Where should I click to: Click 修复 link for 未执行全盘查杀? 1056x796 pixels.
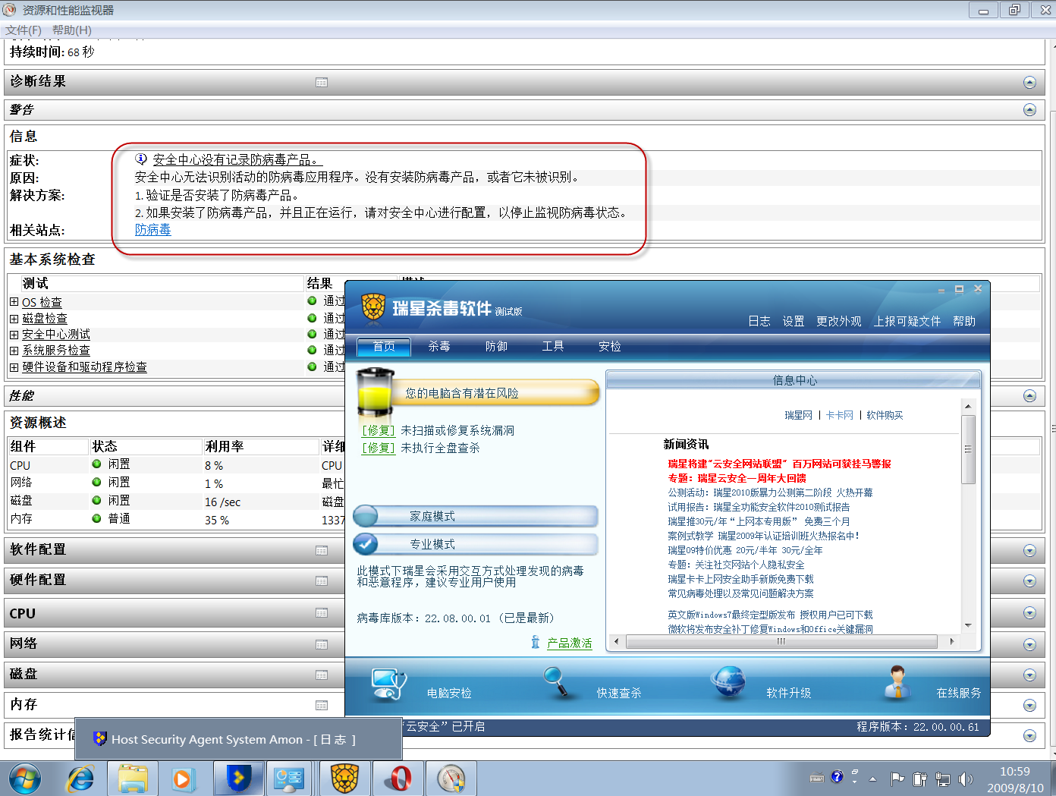pos(379,448)
